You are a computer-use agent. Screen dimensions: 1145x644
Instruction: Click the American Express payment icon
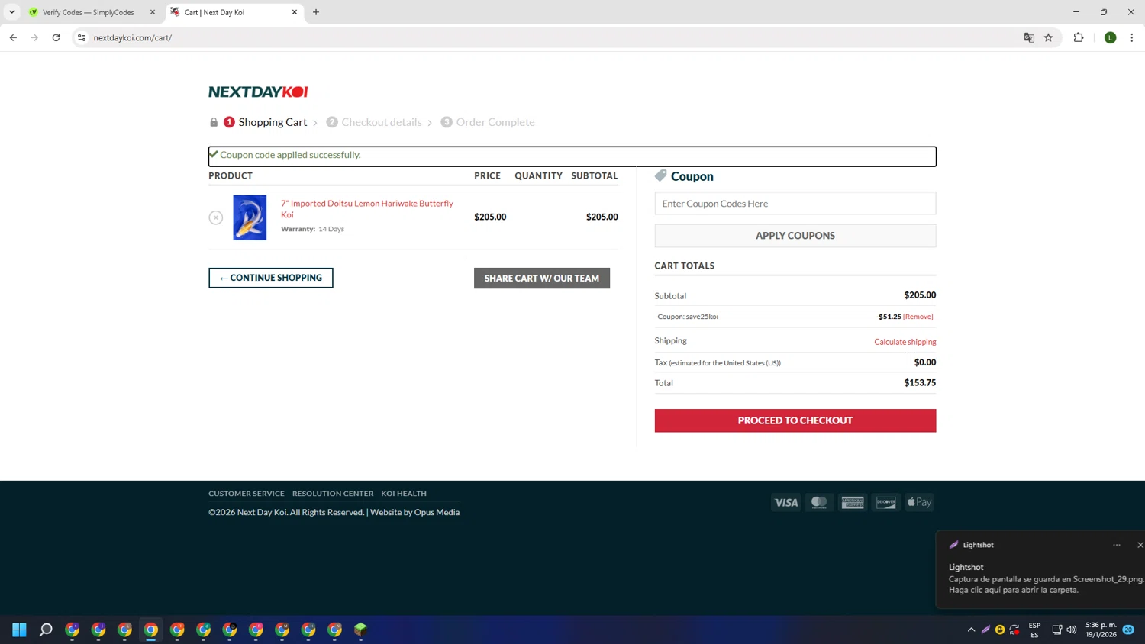(853, 502)
